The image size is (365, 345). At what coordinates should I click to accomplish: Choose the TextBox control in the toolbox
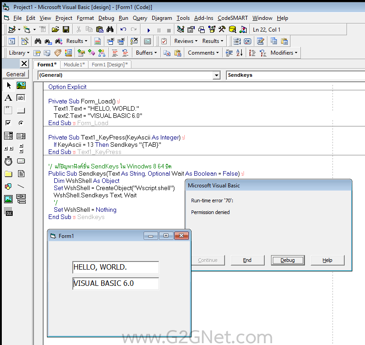point(21,98)
